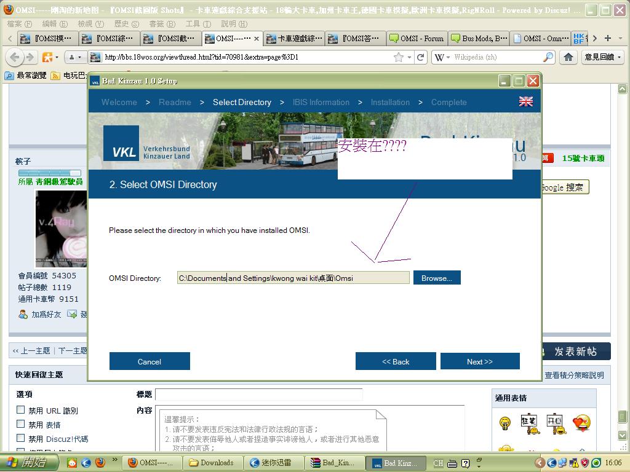Cancel the Bad Kinzau setup
Screen dimensions: 630x472
(x=150, y=361)
